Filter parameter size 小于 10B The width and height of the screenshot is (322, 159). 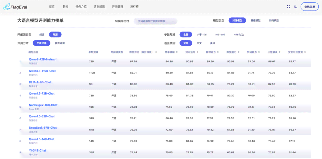click(x=201, y=35)
